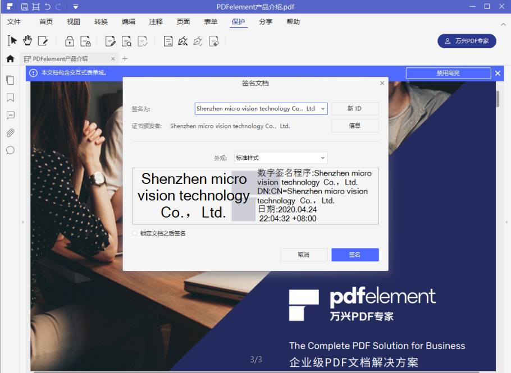Click the save icon in title bar
This screenshot has width=511, height=373.
[24, 7]
